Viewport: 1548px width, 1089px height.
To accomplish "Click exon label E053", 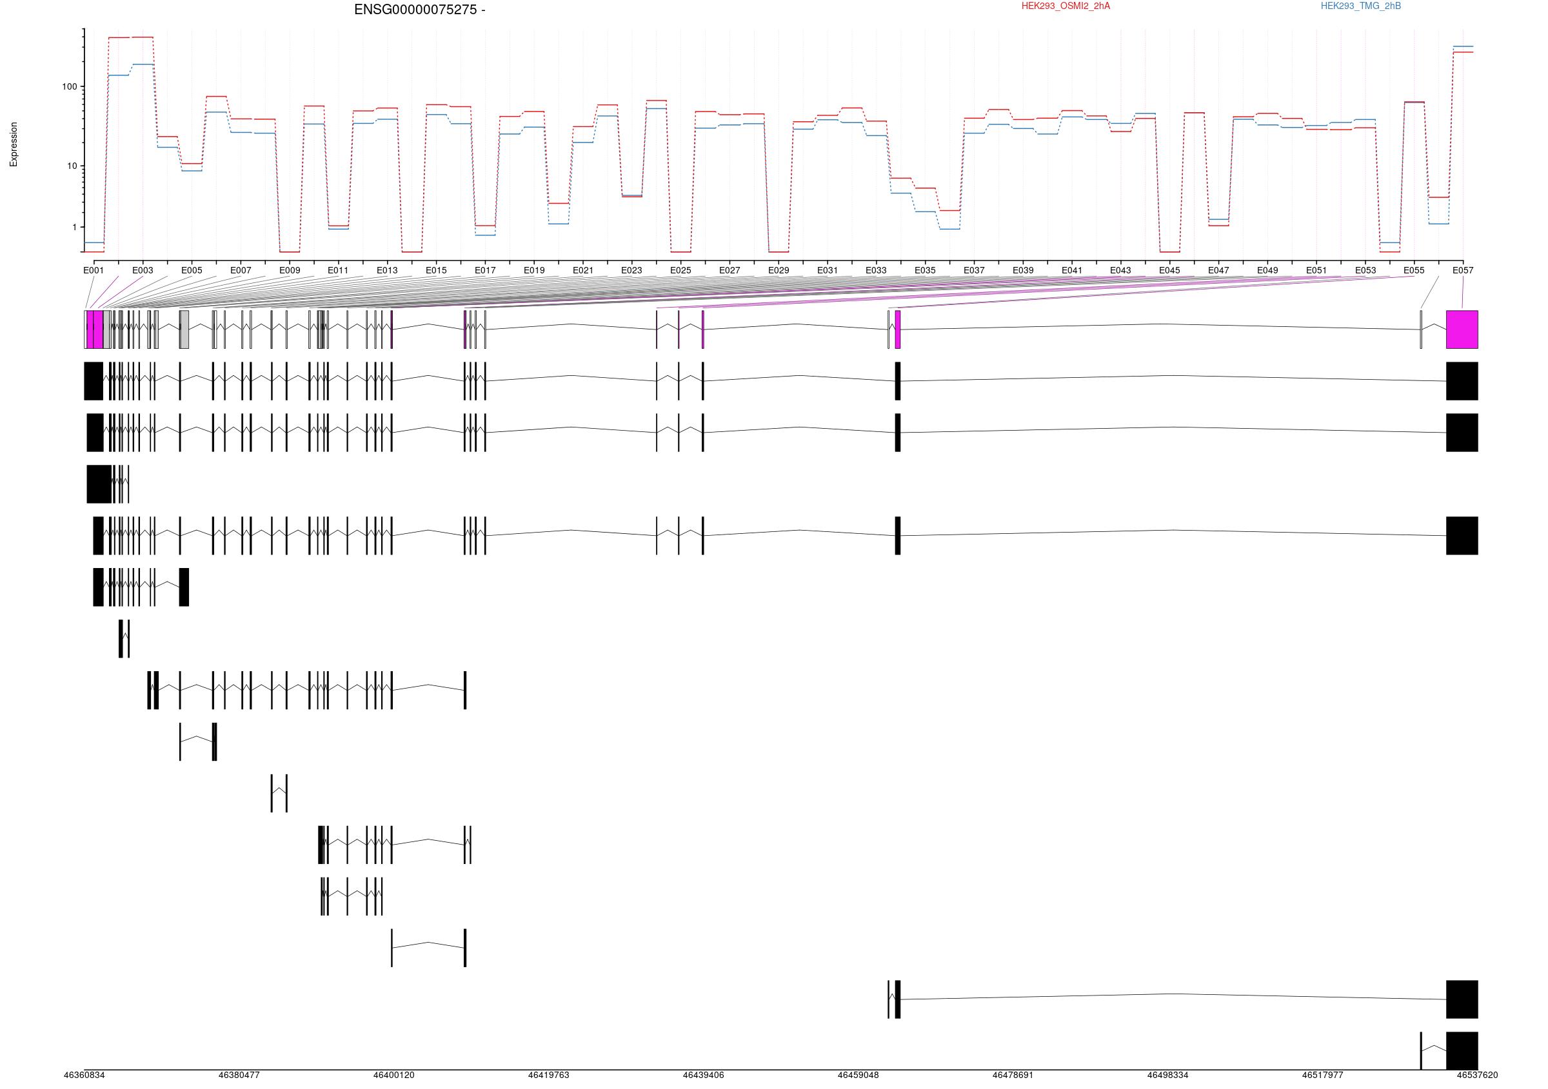I will [x=1365, y=270].
